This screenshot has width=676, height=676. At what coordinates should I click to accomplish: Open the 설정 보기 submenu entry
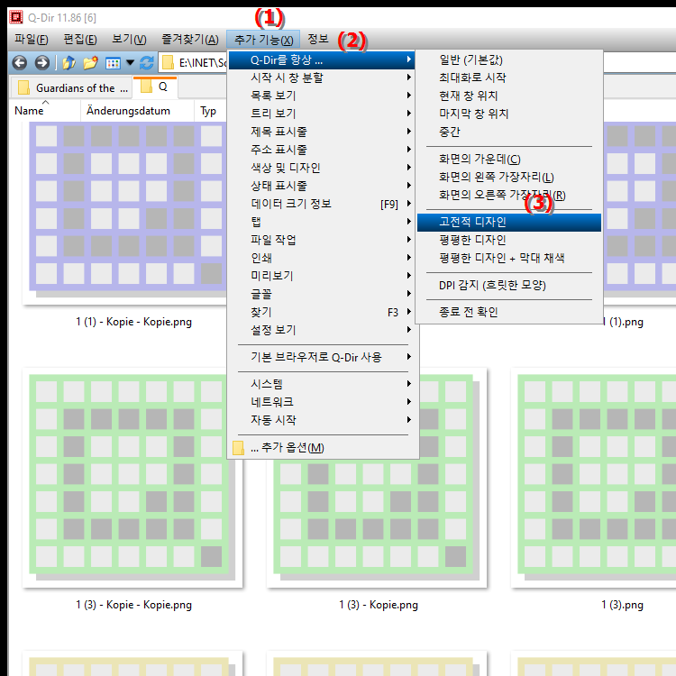point(322,330)
